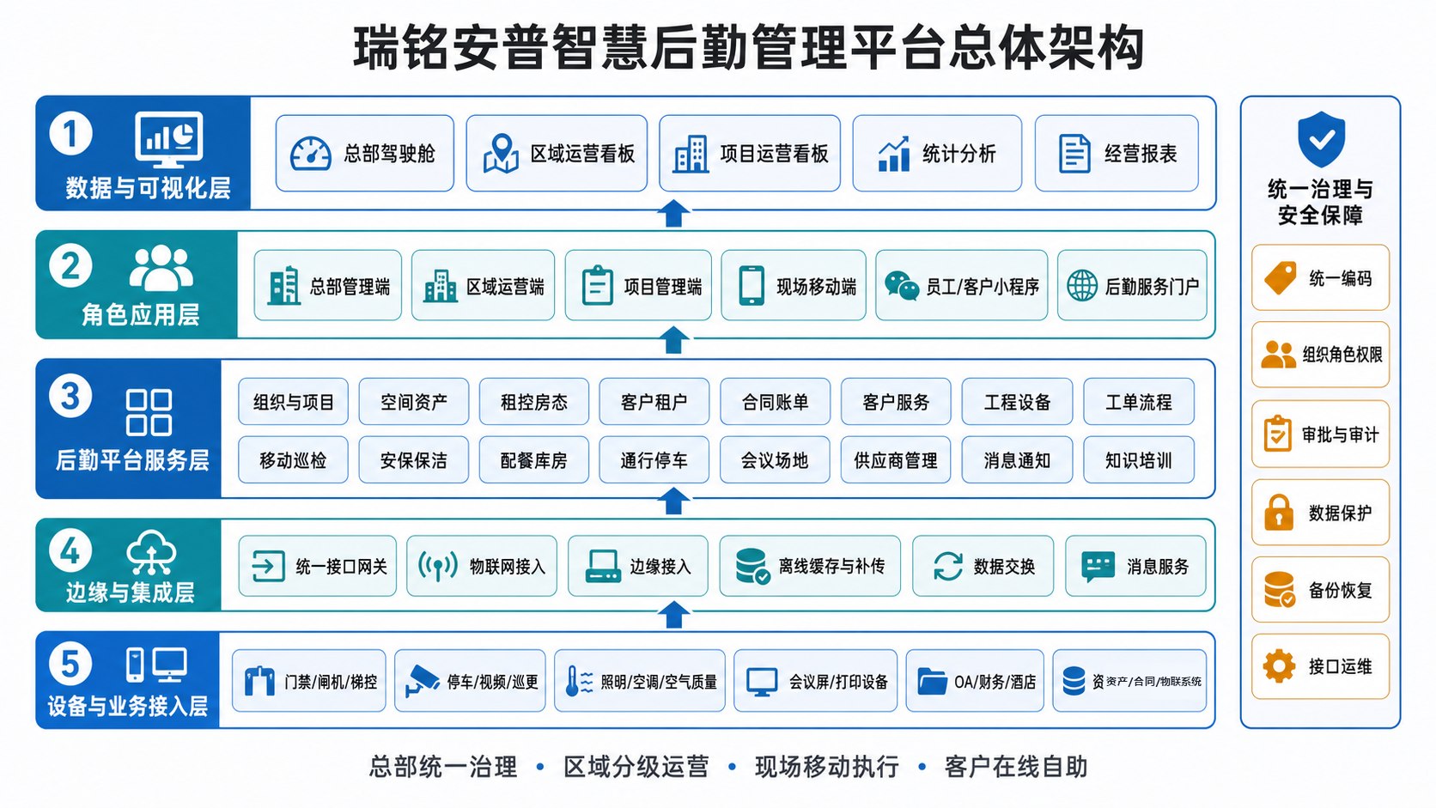Click the 客户租户 module button
The image size is (1436, 808).
click(x=654, y=402)
